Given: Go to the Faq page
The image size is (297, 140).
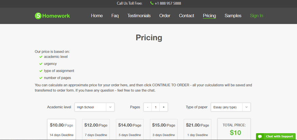Looking at the screenshot, I should tap(115, 16).
